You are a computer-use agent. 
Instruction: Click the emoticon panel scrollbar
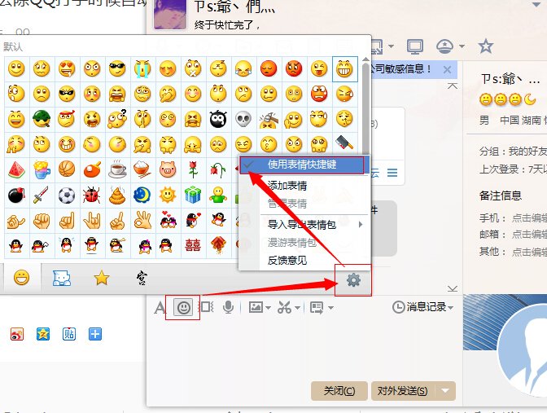365,108
